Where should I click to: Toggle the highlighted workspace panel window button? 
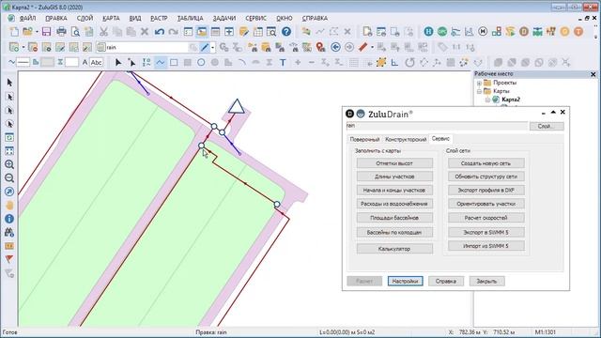pos(202,32)
